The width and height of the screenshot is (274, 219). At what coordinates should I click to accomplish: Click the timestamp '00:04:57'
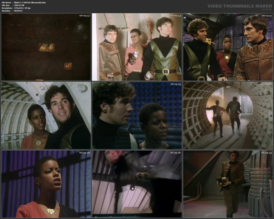(x=85, y=16)
